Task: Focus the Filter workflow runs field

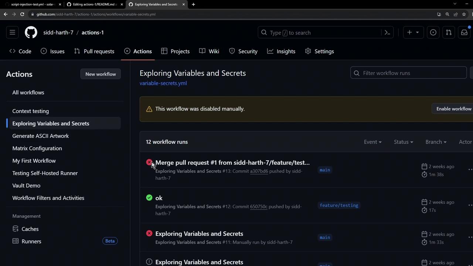Action: pyautogui.click(x=409, y=73)
